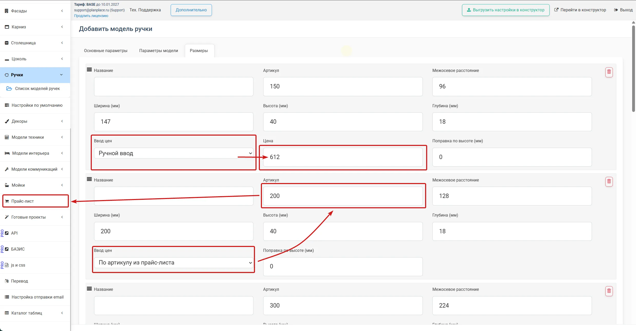Click Выгрузить настройки в конструктор button

[x=506, y=10]
